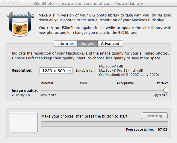The image size is (177, 143).
Task: Click the 'Smaller size' label
Action: click(48, 95)
